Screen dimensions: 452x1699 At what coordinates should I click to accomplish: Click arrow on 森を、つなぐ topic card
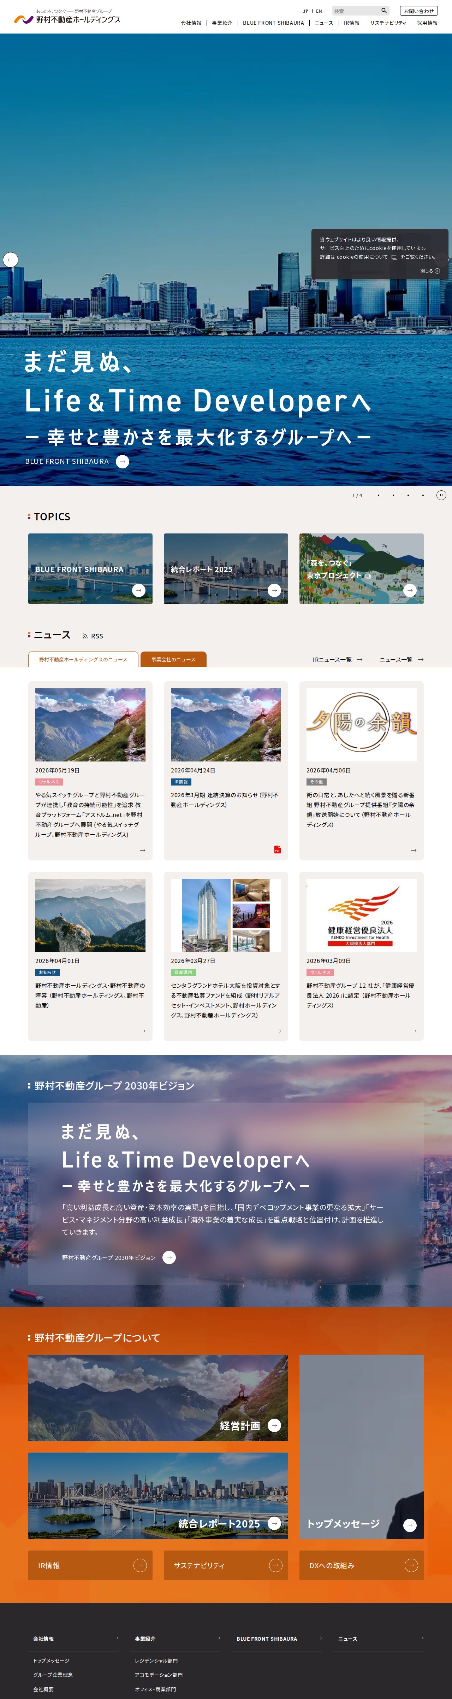(x=410, y=590)
